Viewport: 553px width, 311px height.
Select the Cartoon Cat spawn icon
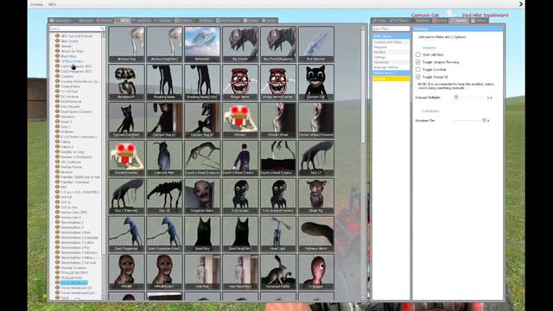tap(316, 82)
